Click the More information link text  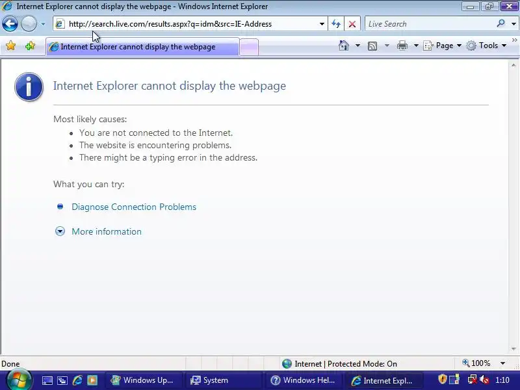point(107,231)
